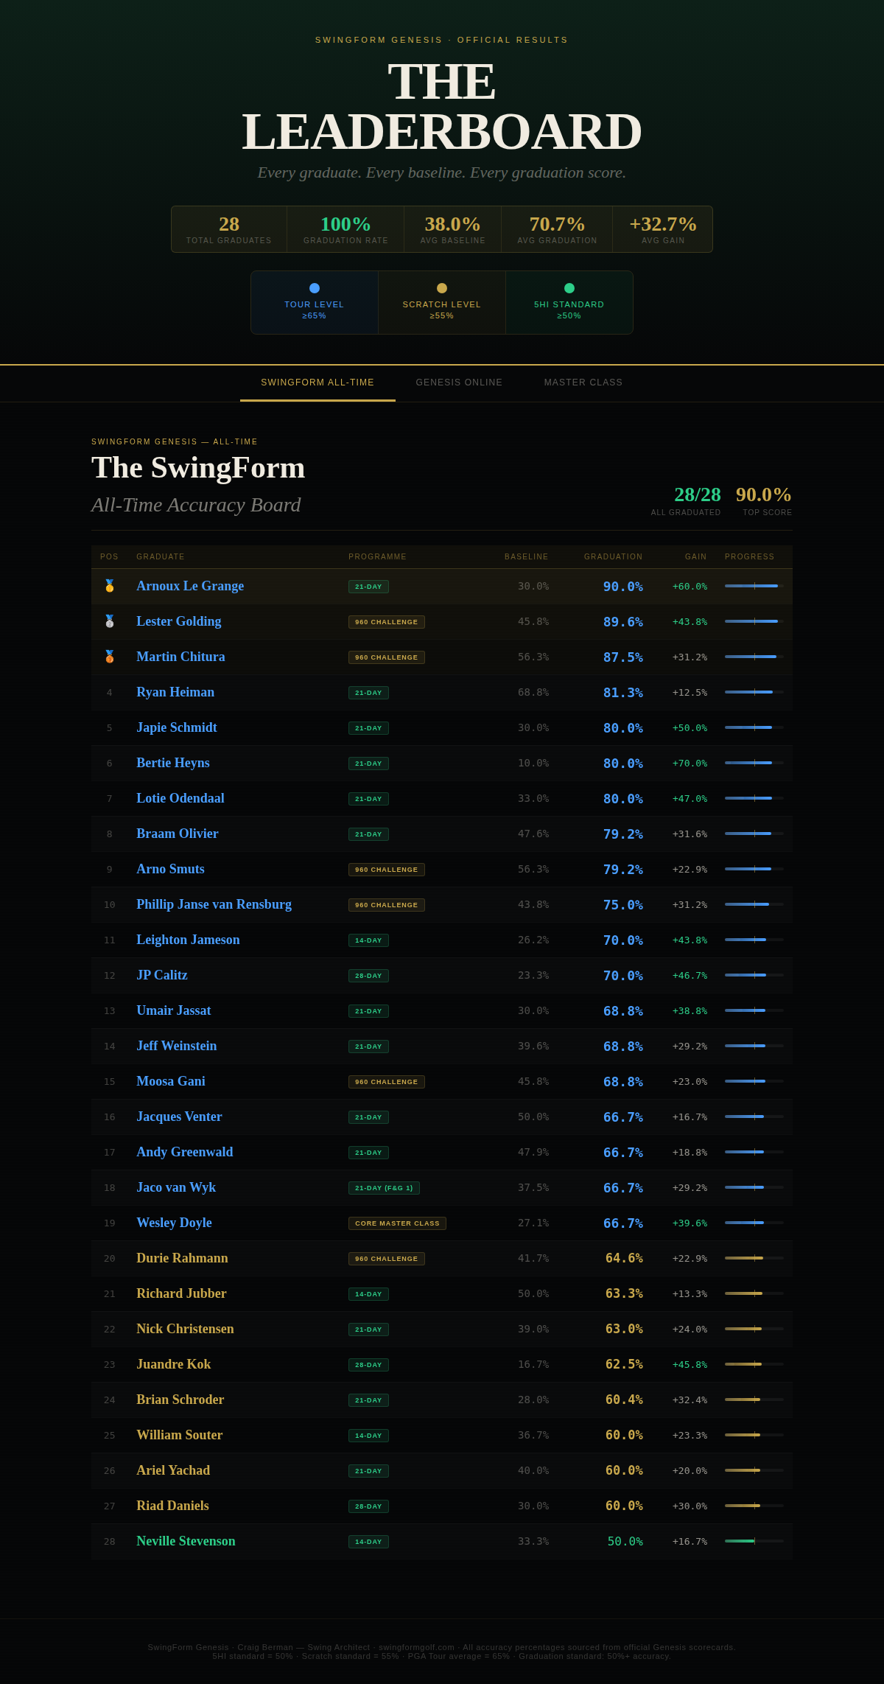Open the Master Class tab
The image size is (884, 1684).
[583, 382]
